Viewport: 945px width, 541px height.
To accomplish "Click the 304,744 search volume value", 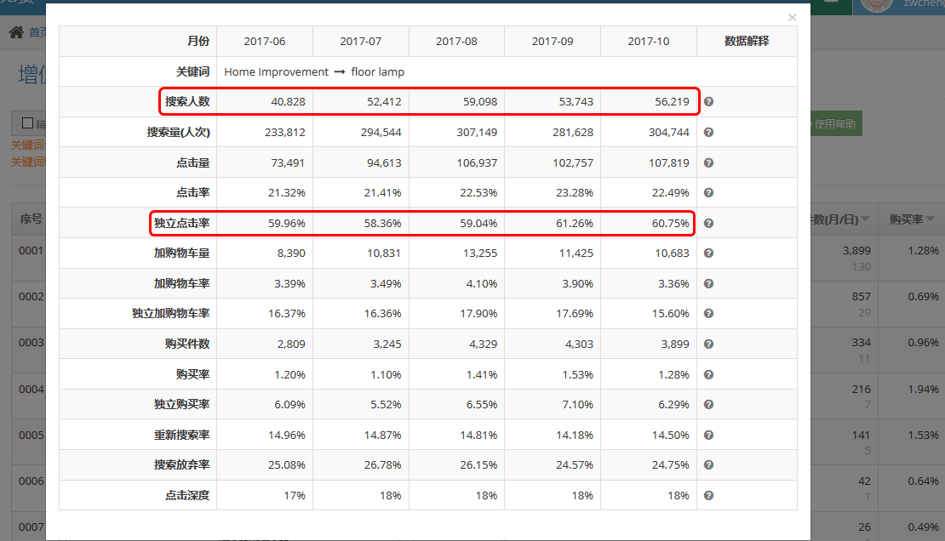I will coord(669,132).
